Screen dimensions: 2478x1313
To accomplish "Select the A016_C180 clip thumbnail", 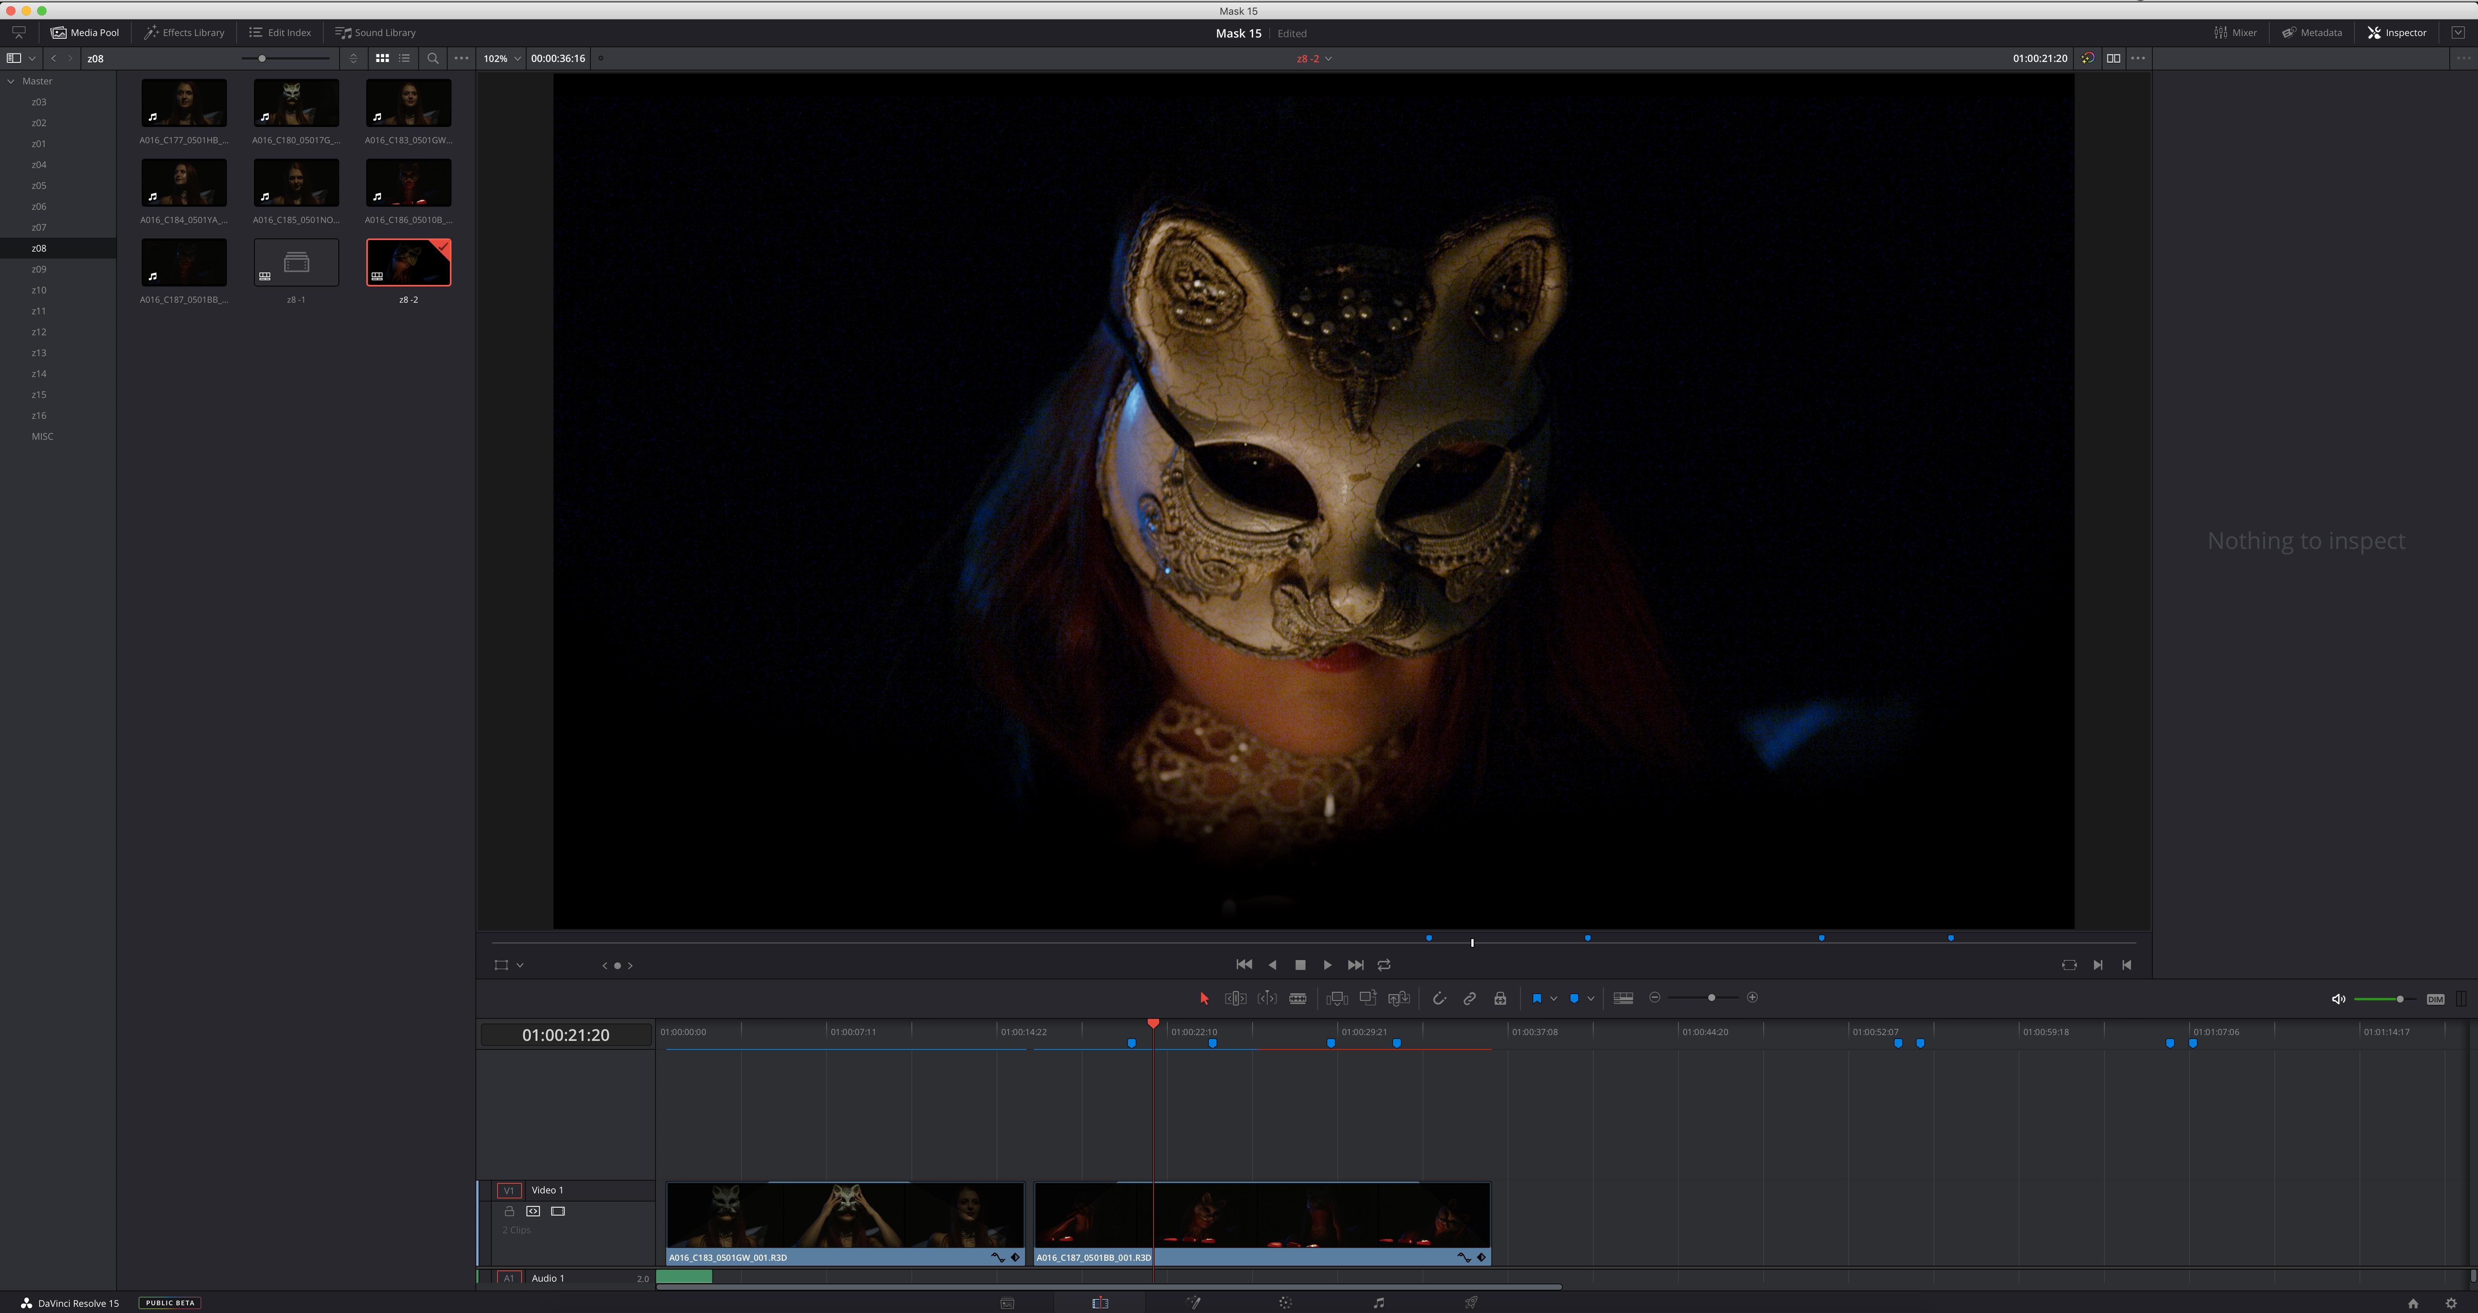I will click(296, 103).
